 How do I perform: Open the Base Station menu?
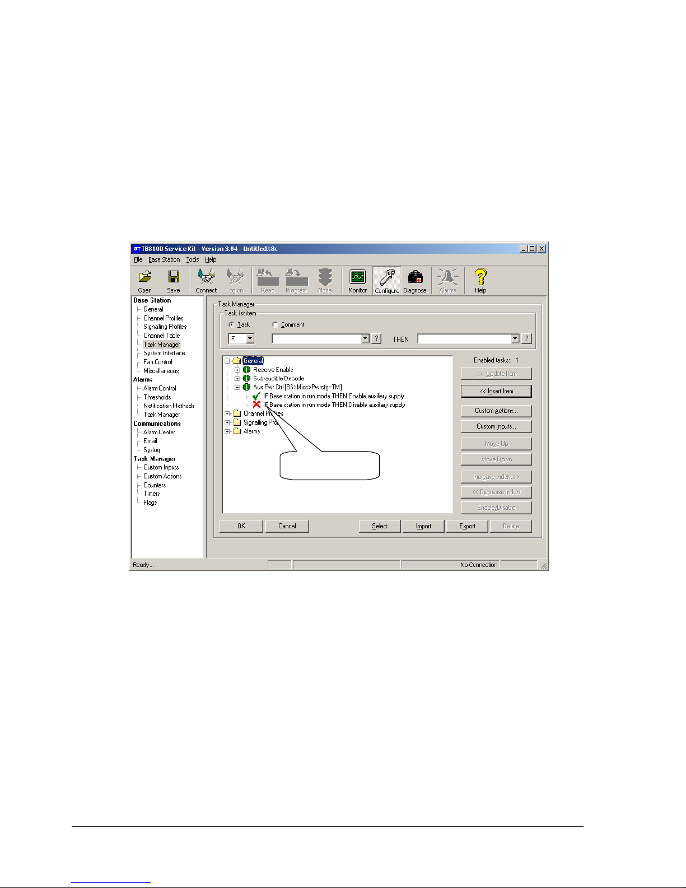(x=164, y=259)
